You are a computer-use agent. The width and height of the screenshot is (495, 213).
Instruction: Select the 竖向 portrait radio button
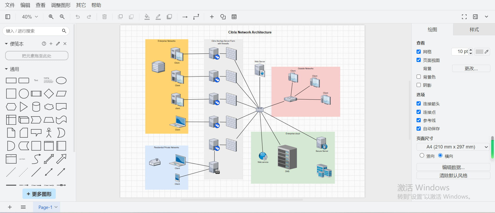[422, 156]
